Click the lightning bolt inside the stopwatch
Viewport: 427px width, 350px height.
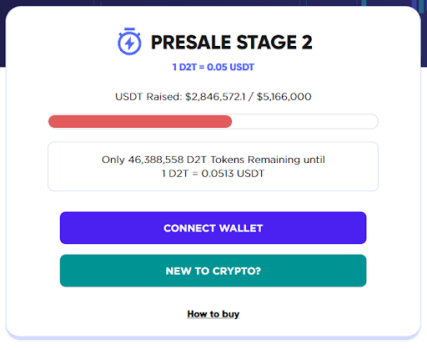(x=129, y=43)
